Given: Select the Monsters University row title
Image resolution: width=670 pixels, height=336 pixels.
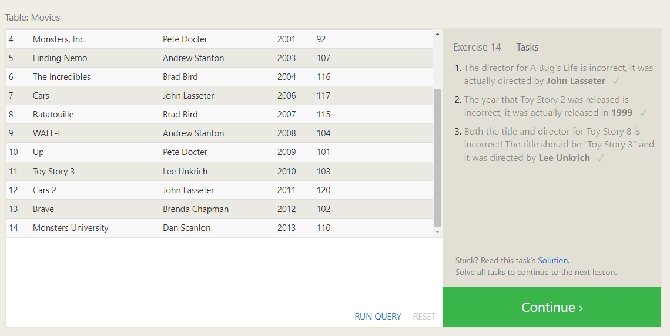Looking at the screenshot, I should [x=71, y=228].
